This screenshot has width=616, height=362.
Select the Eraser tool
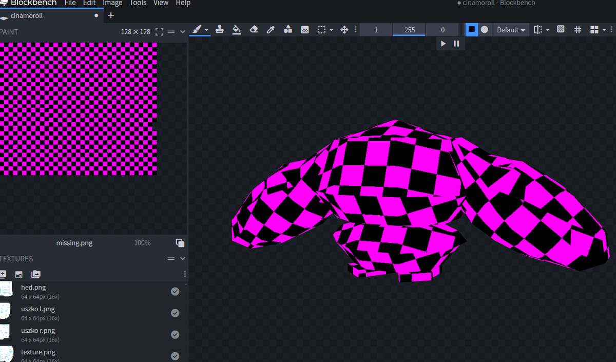(x=254, y=30)
